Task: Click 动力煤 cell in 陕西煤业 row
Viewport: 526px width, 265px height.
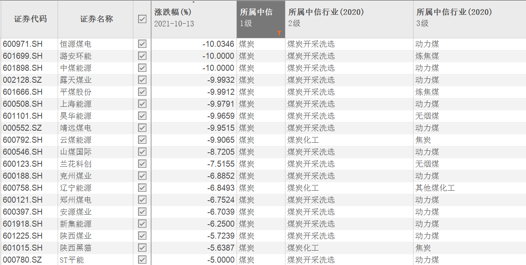Action: (x=427, y=236)
